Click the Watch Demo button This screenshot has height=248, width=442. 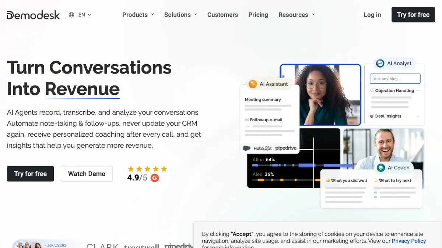click(87, 174)
